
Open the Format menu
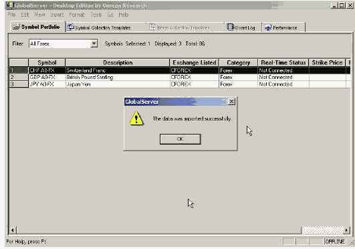click(x=77, y=15)
